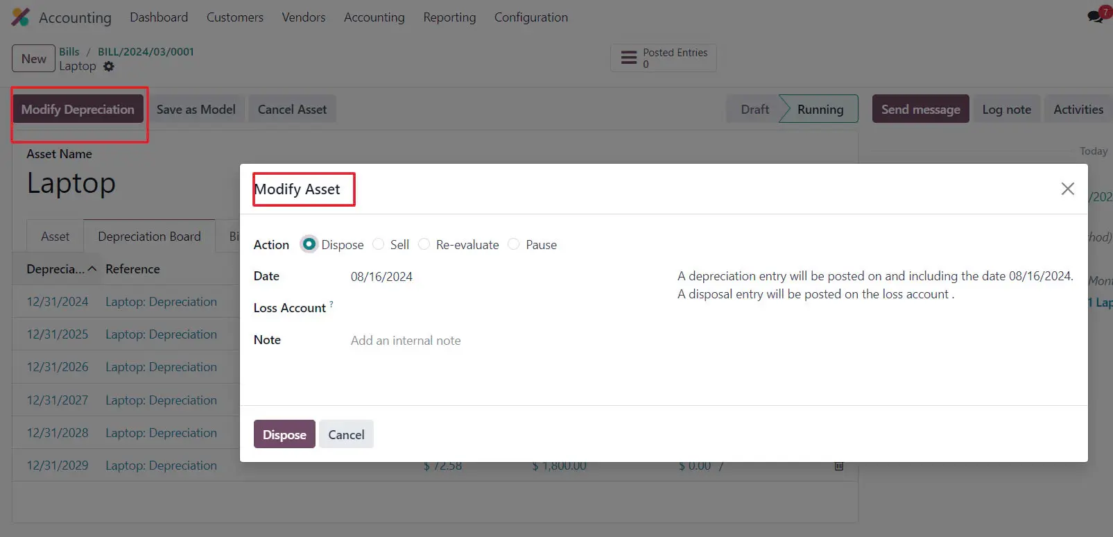Select the Dispose action radio button

coord(309,244)
